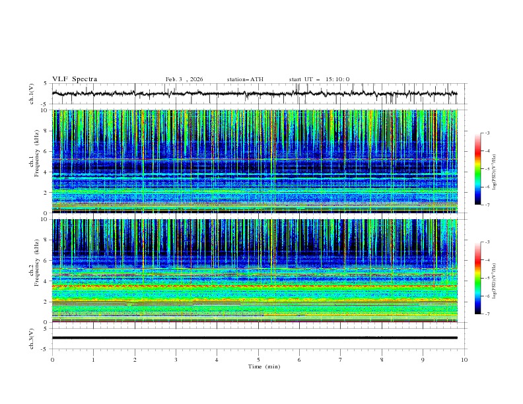Click the Feb. 3, 2026 date label
Screen dimensions: 523x404
click(x=184, y=79)
